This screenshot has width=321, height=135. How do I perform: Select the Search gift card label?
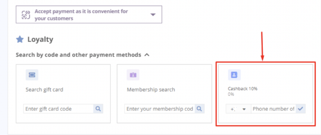pos(44,90)
